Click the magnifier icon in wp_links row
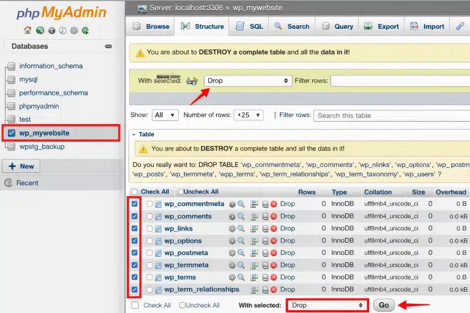This screenshot has height=313, width=470. [241, 229]
